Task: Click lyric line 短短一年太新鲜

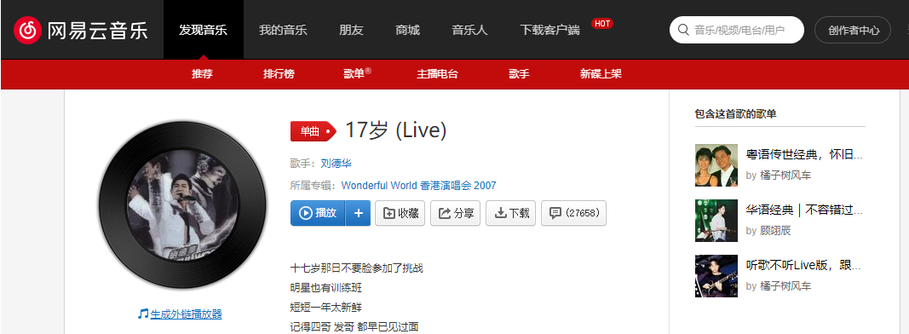Action: click(x=325, y=307)
